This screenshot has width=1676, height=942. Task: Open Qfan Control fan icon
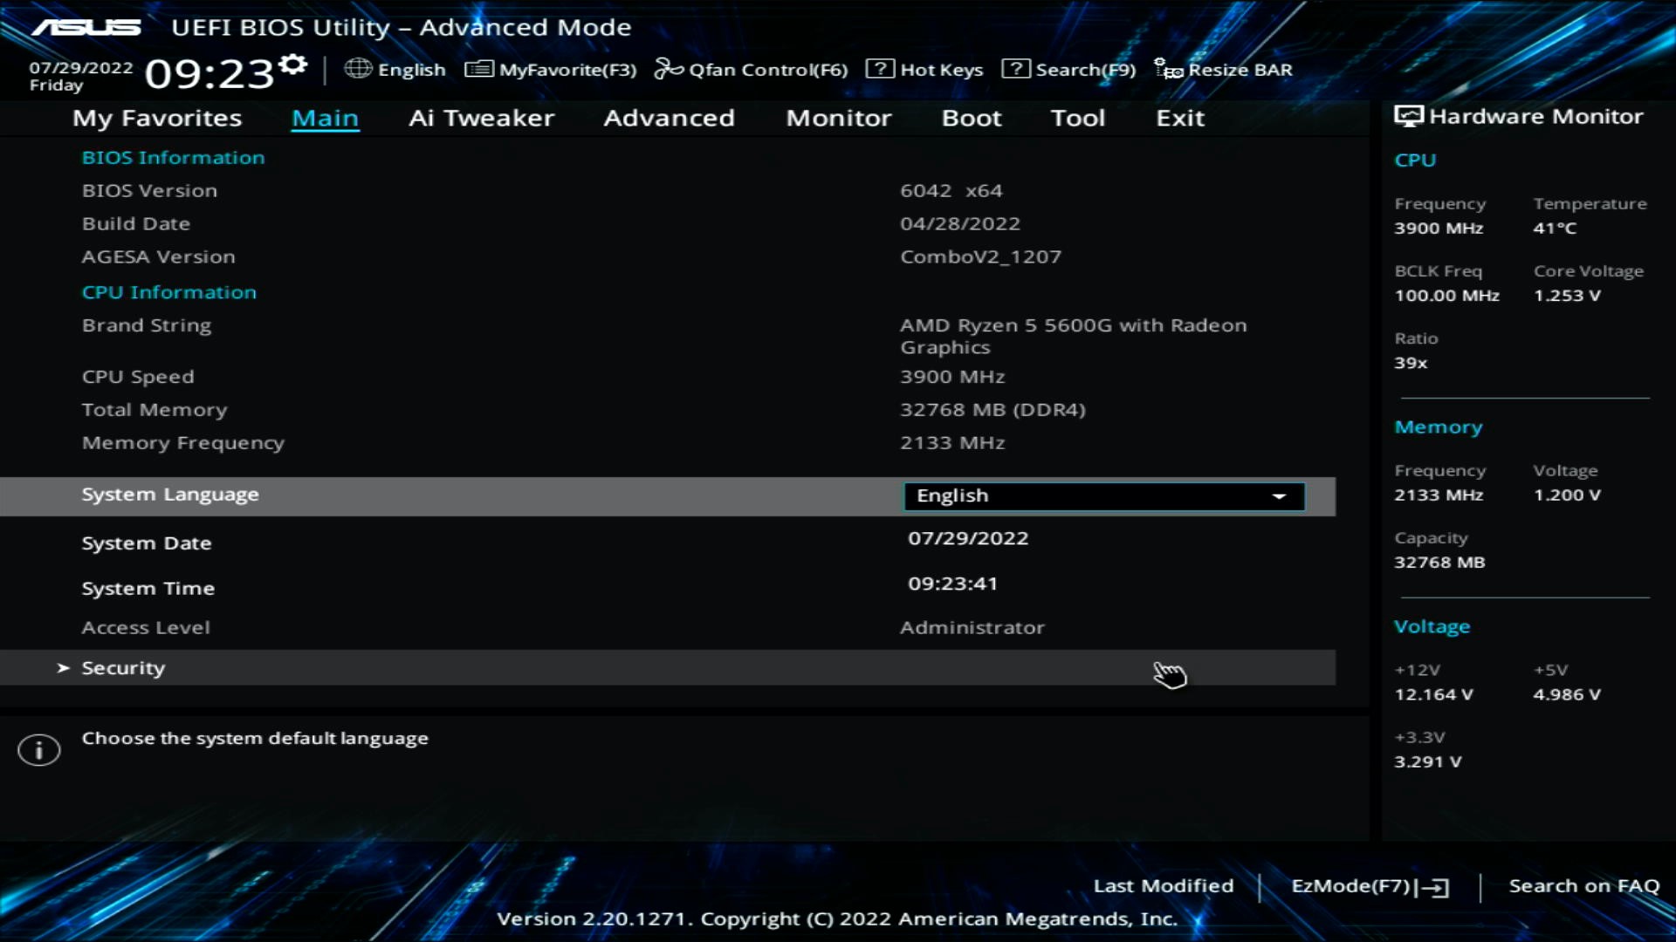669,69
